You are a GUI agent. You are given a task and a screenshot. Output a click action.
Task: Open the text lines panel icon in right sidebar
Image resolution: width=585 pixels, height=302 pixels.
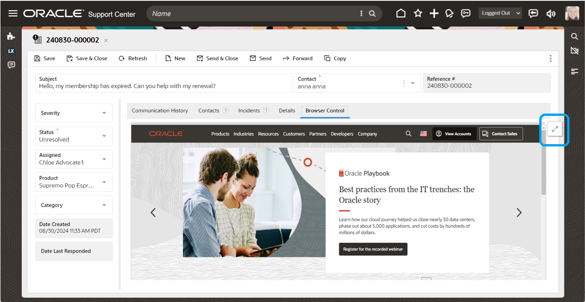click(575, 72)
